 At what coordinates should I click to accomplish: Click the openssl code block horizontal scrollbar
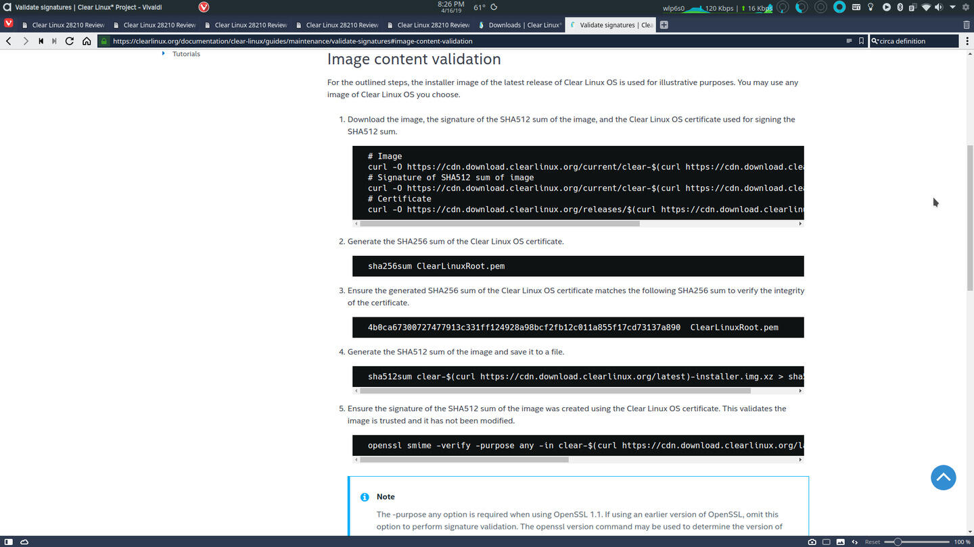464,459
